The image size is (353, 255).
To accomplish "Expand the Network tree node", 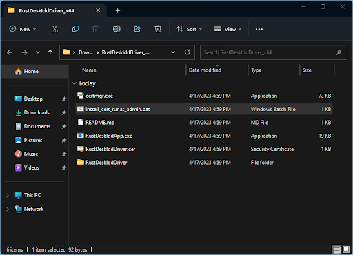I will coord(8,209).
